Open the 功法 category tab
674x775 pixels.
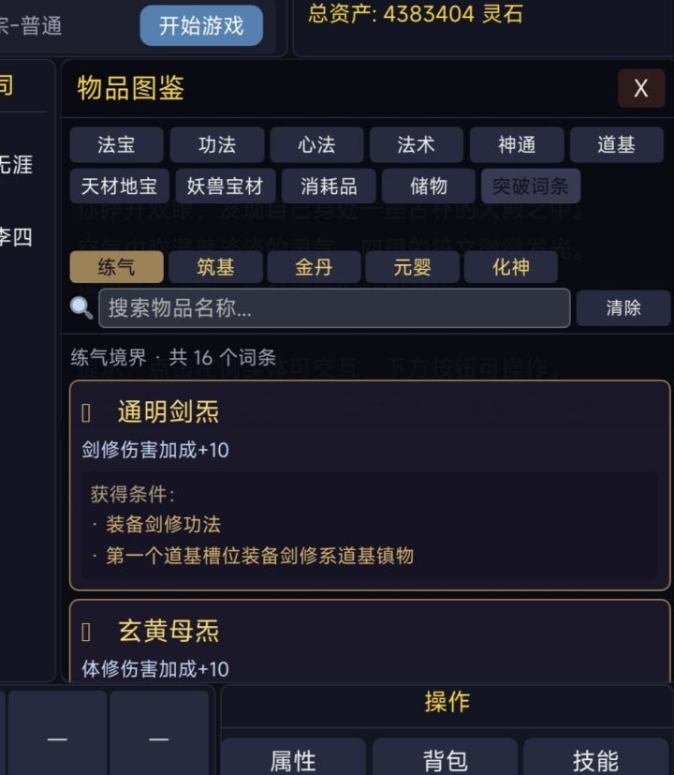(x=216, y=145)
